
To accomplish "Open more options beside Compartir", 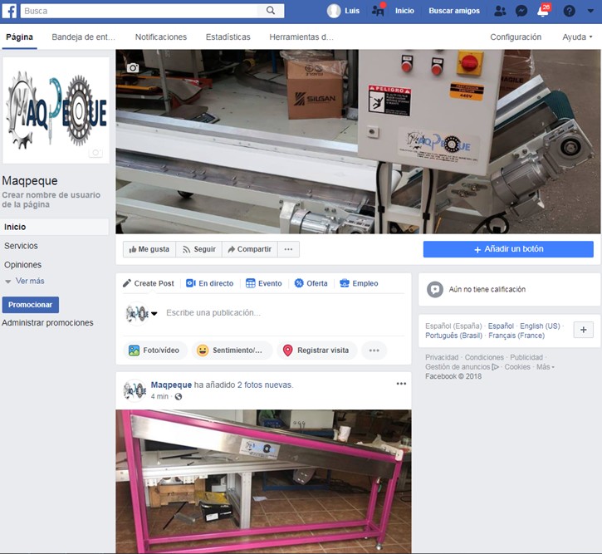I will point(288,249).
